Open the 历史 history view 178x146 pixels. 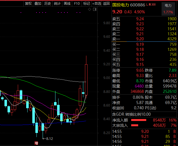pyautogui.click(x=48, y=3)
